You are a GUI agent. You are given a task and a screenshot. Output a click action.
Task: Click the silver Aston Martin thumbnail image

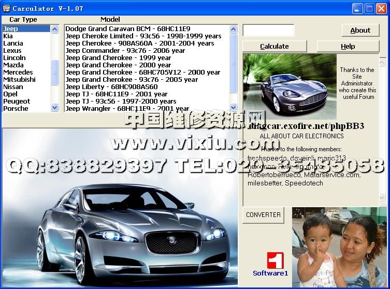289,86
